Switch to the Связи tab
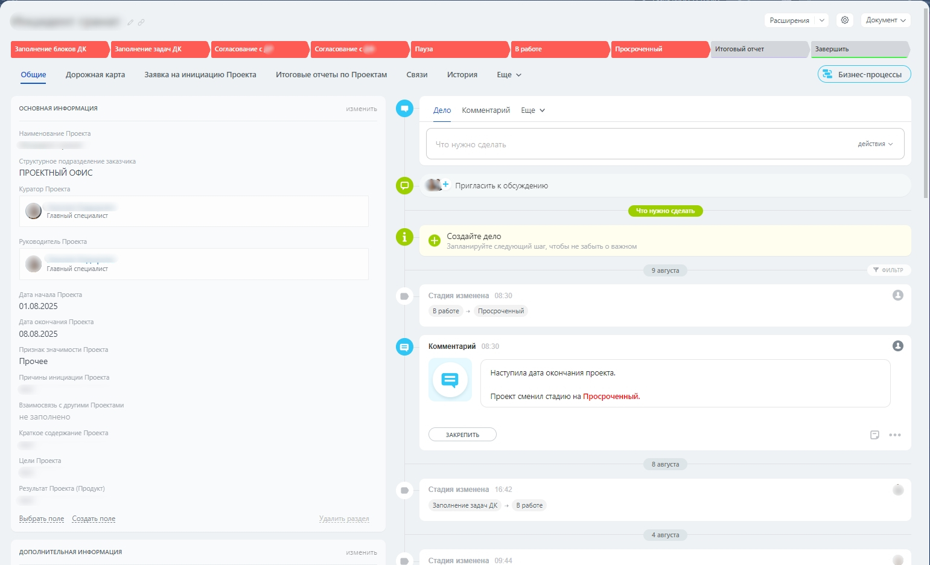 [417, 75]
